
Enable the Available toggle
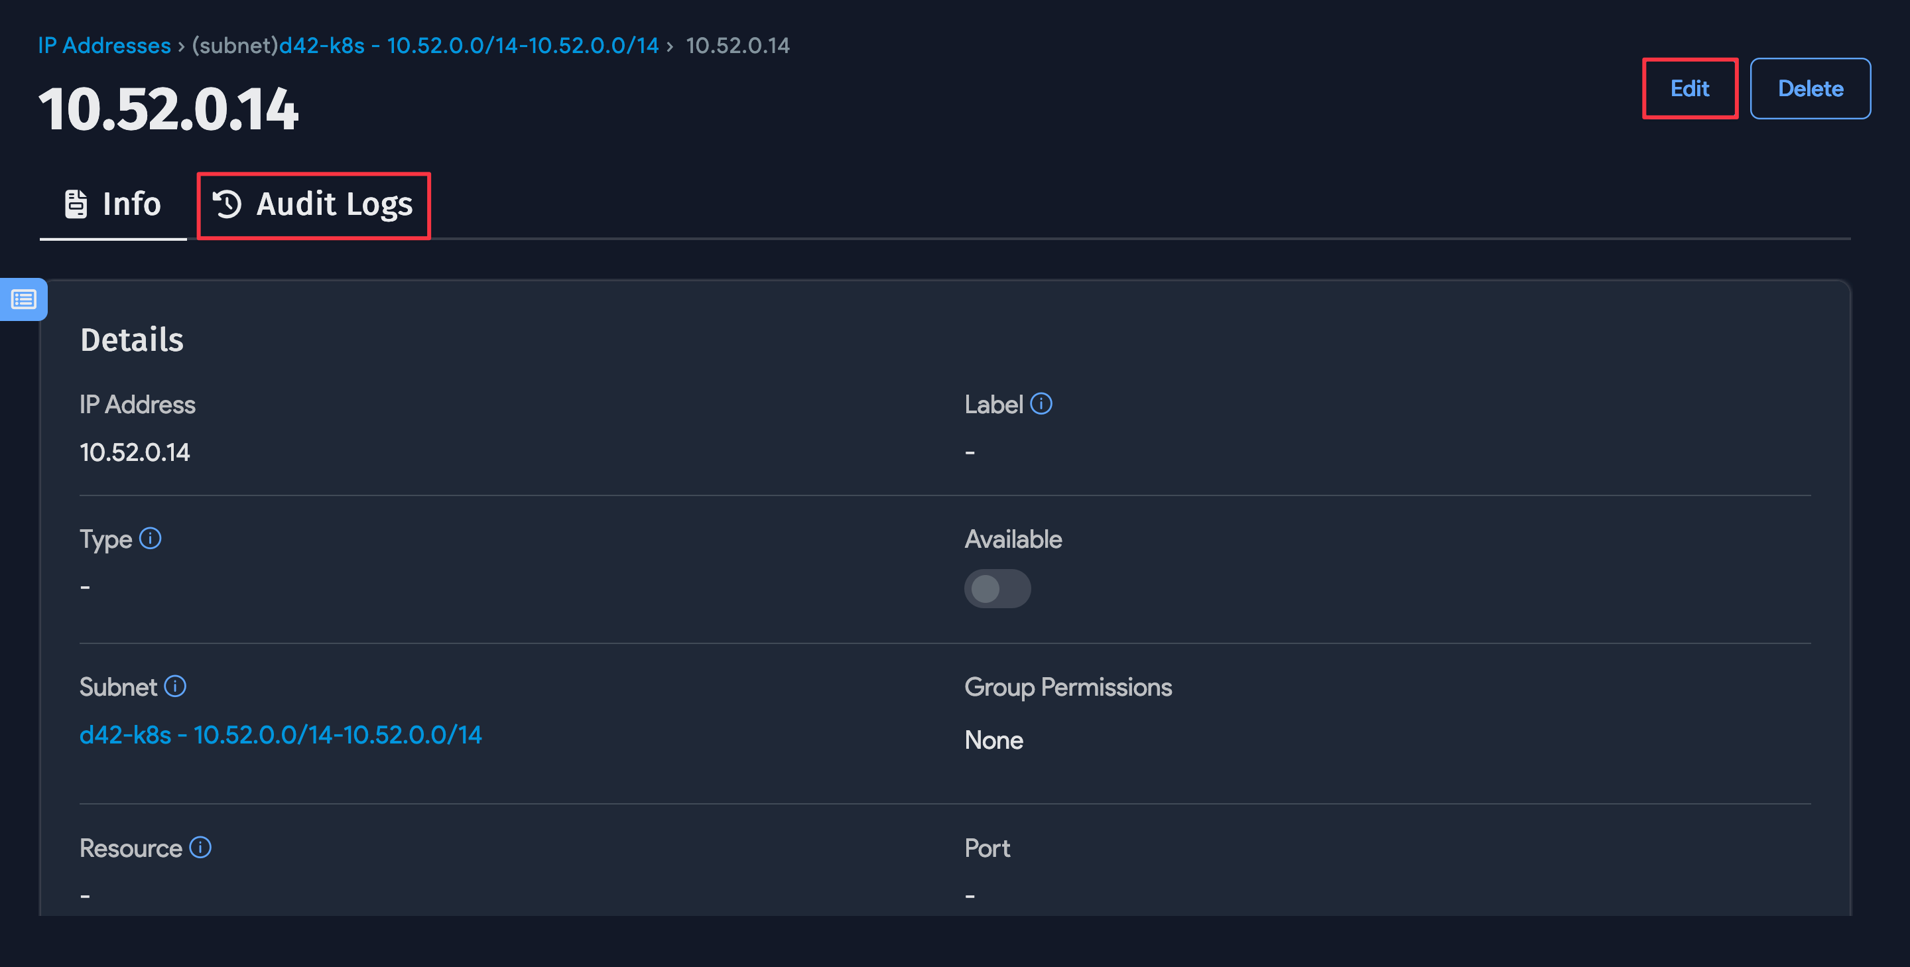point(997,589)
